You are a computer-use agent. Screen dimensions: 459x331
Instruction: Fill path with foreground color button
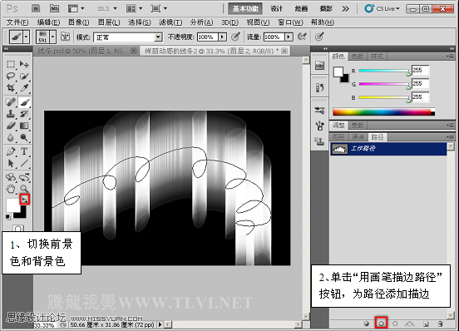point(367,324)
